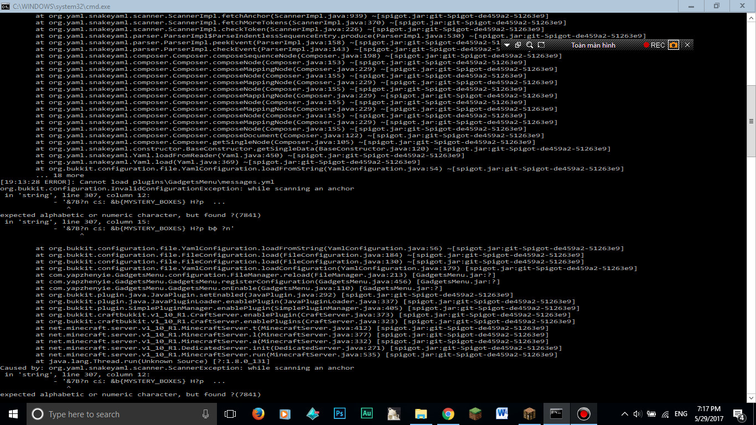Click the 'Cannot load plugins\GadgetsMenu\messages.yml' error line
The width and height of the screenshot is (756, 425).
point(137,182)
